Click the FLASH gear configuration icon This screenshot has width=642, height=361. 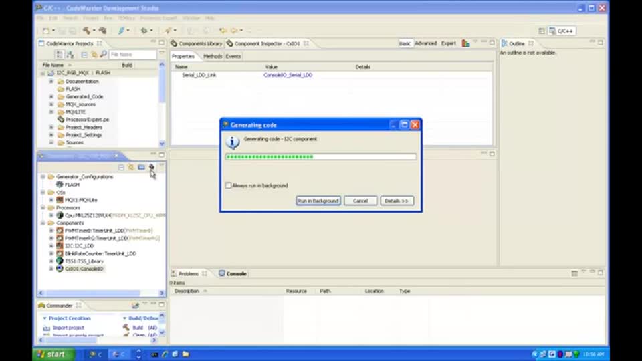point(60,185)
